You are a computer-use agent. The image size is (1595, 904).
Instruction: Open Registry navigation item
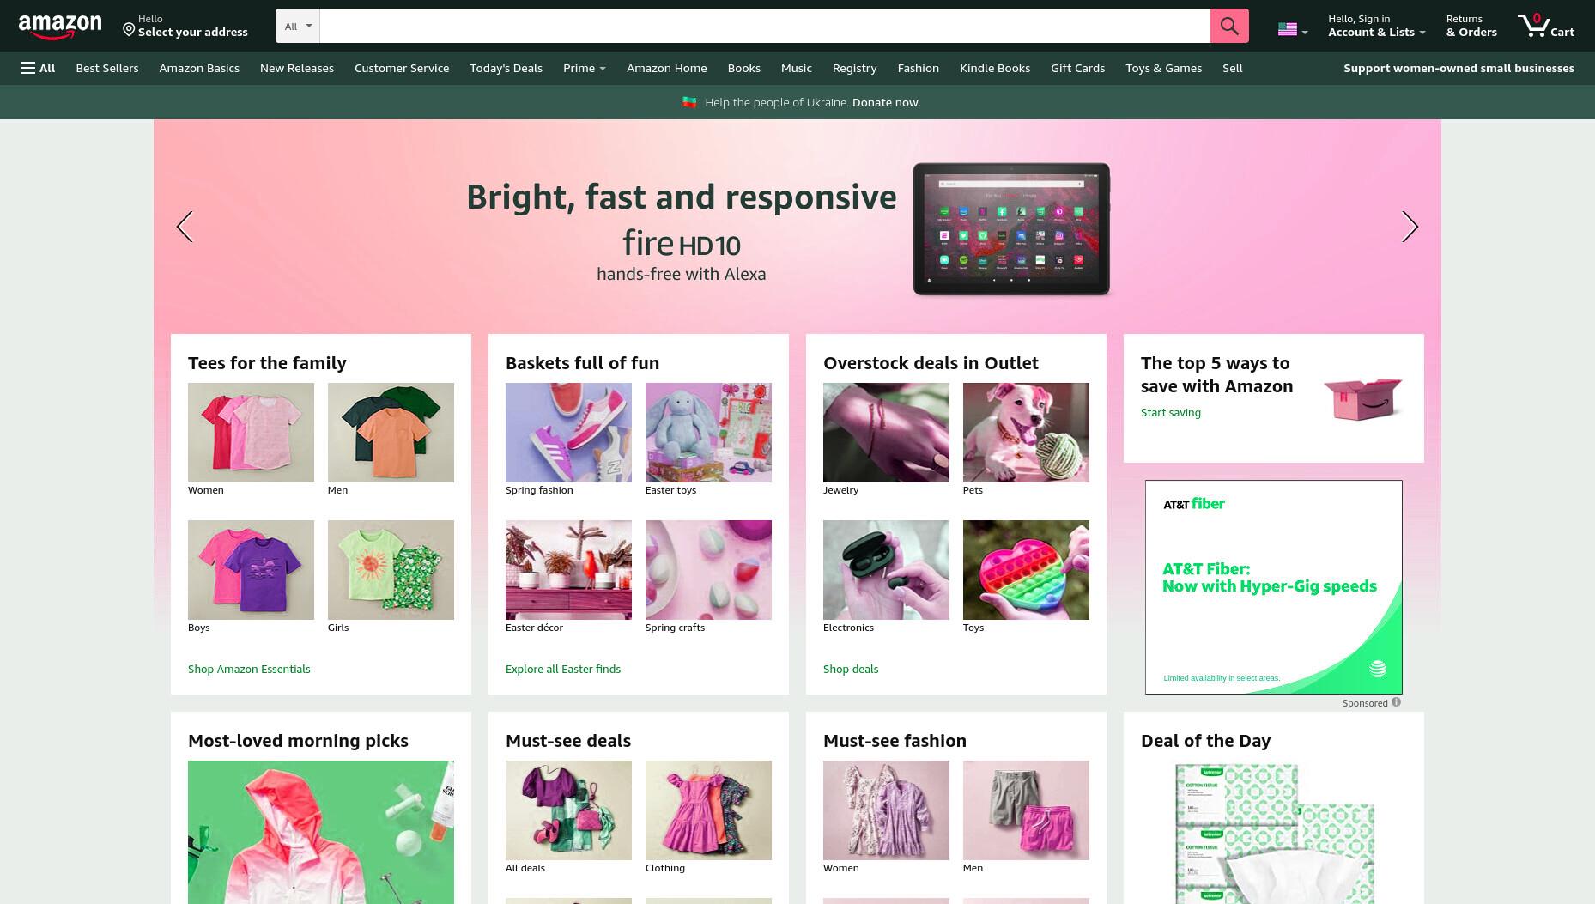854,68
